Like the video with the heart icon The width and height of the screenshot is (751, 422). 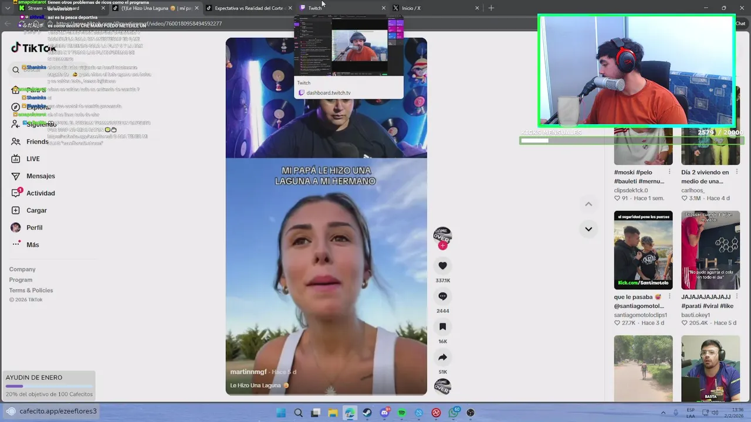coord(442,266)
